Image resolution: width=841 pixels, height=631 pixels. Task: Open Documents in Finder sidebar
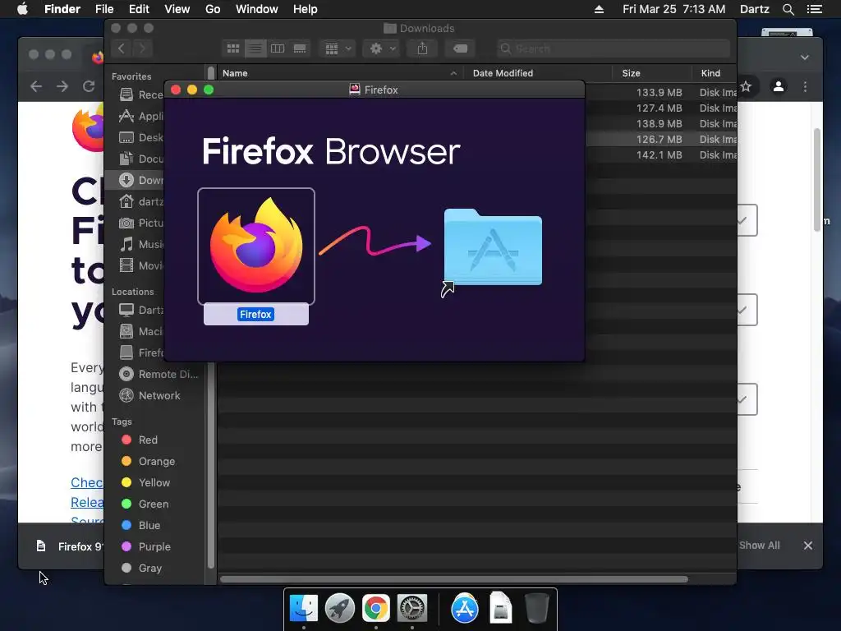pos(141,159)
